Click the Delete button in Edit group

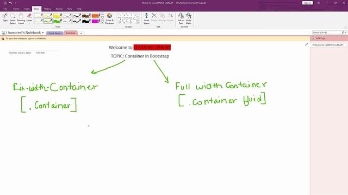coord(154,17)
